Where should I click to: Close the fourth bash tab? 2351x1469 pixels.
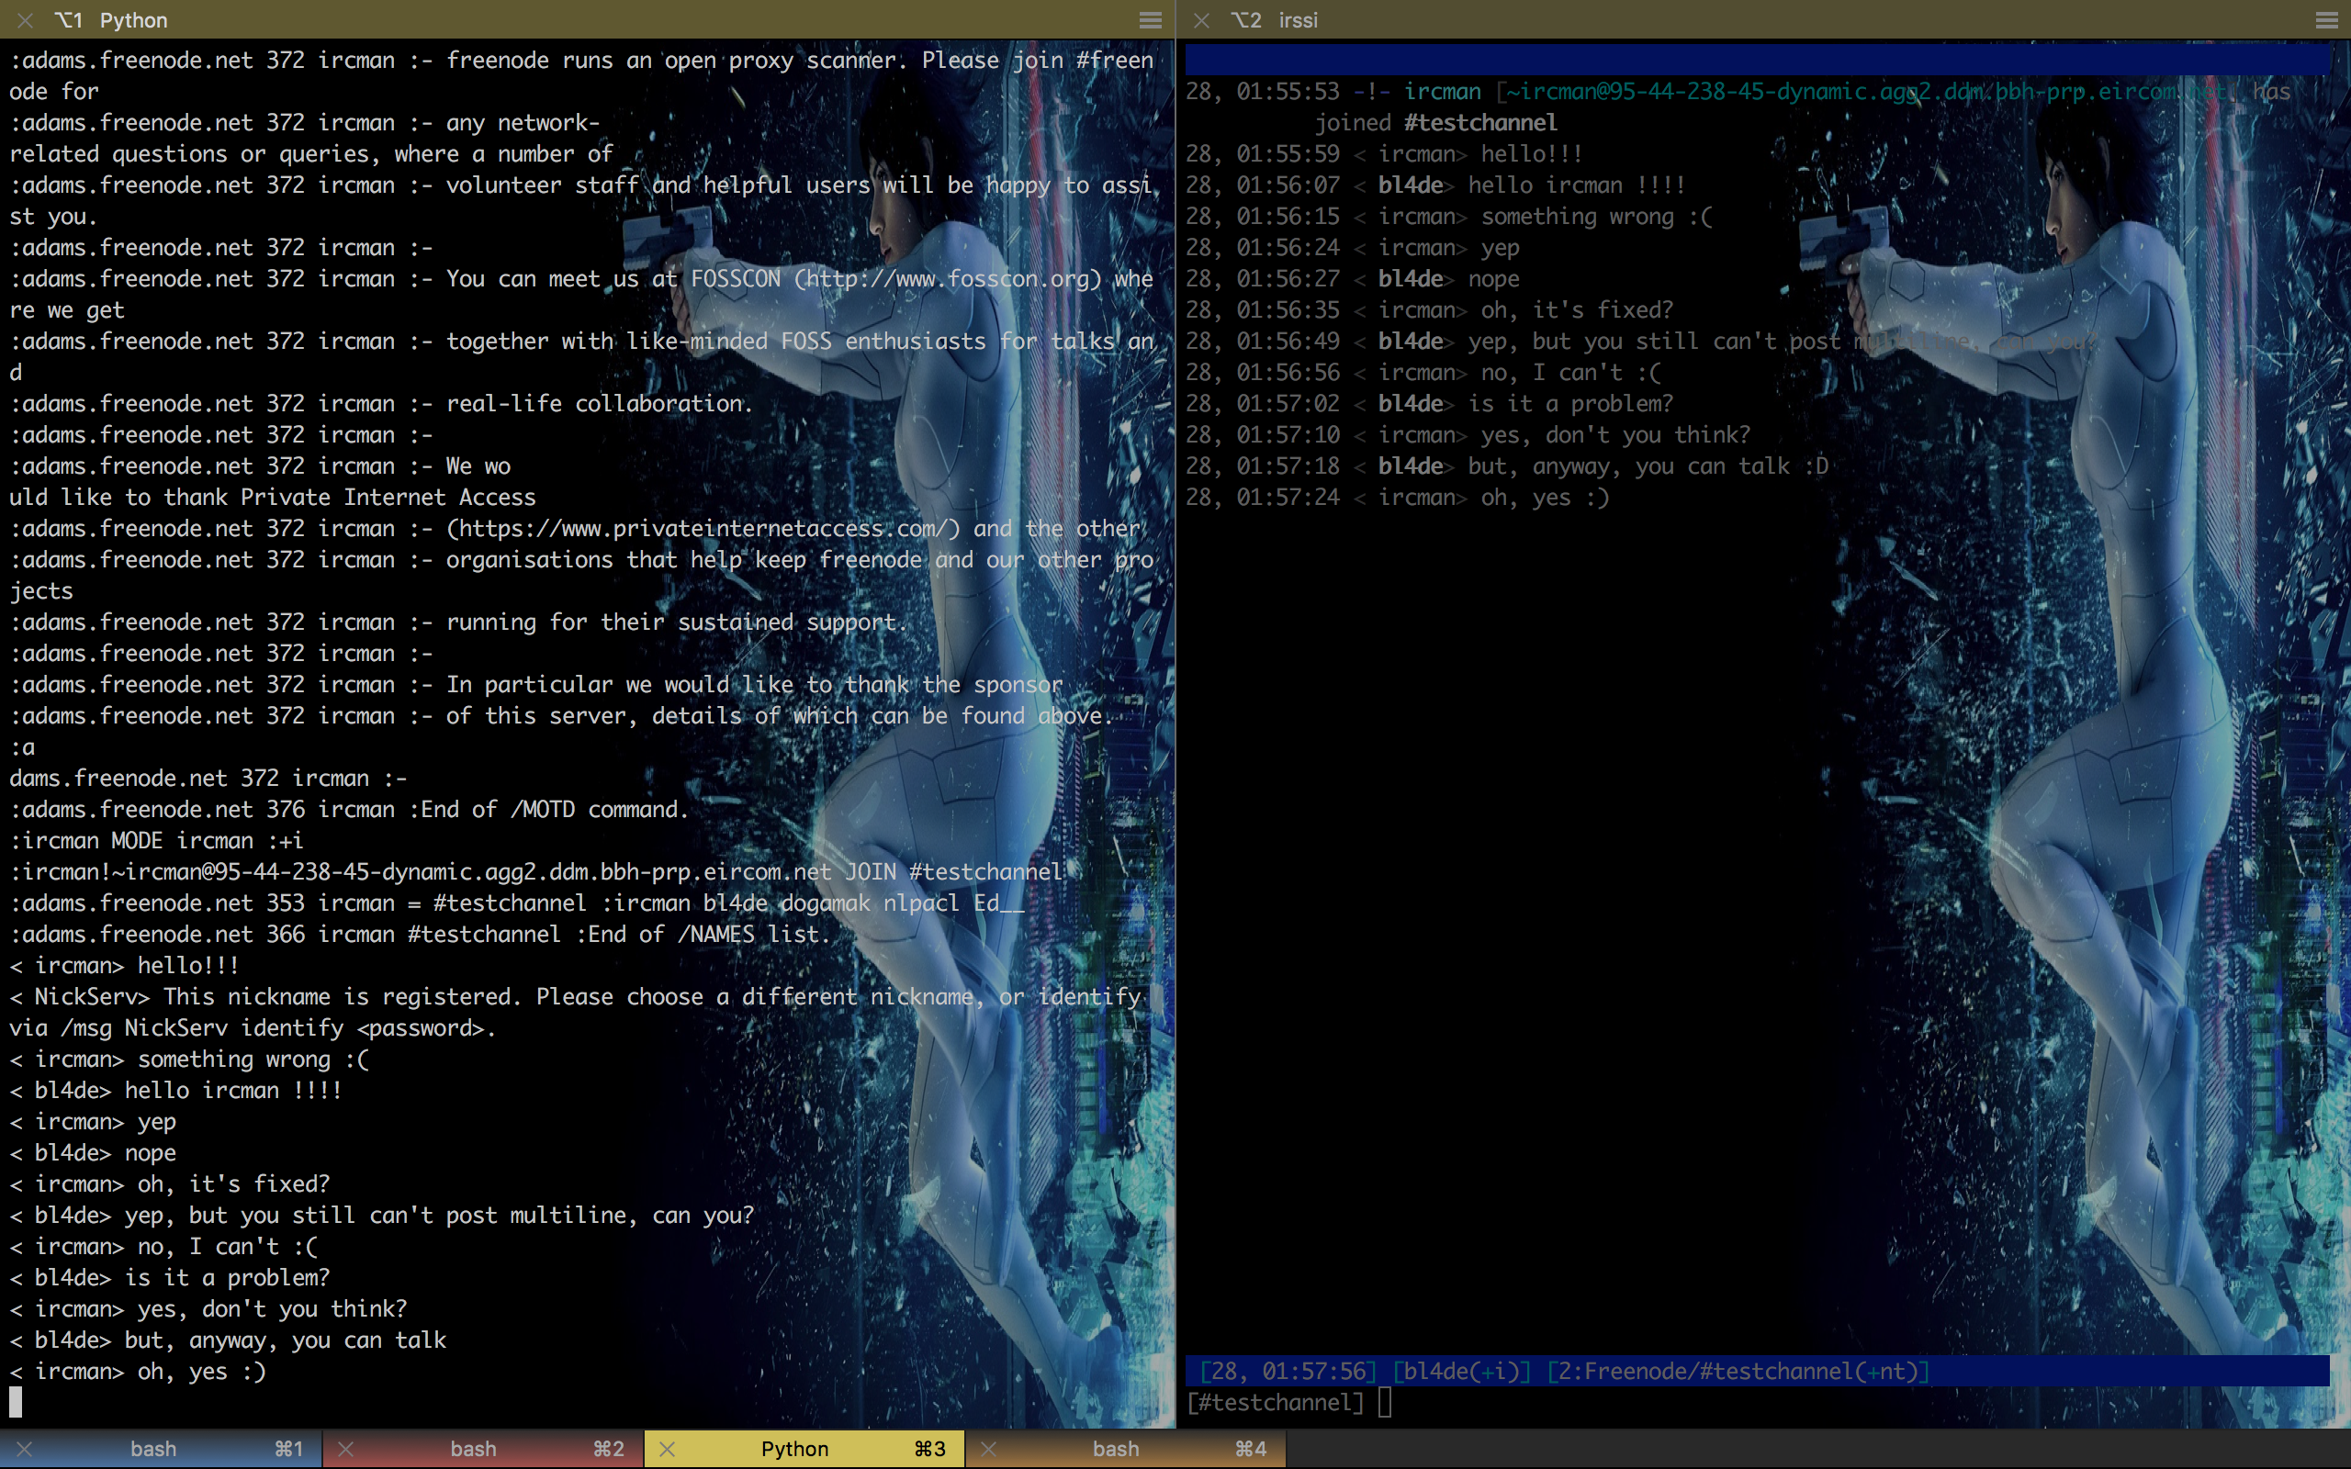coord(988,1449)
